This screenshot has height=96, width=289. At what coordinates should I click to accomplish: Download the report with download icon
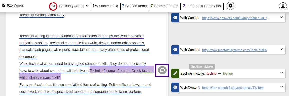[283, 6]
